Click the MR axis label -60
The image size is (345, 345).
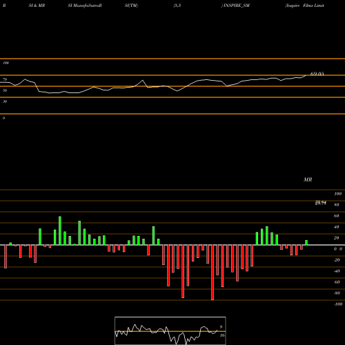[x=337, y=282]
